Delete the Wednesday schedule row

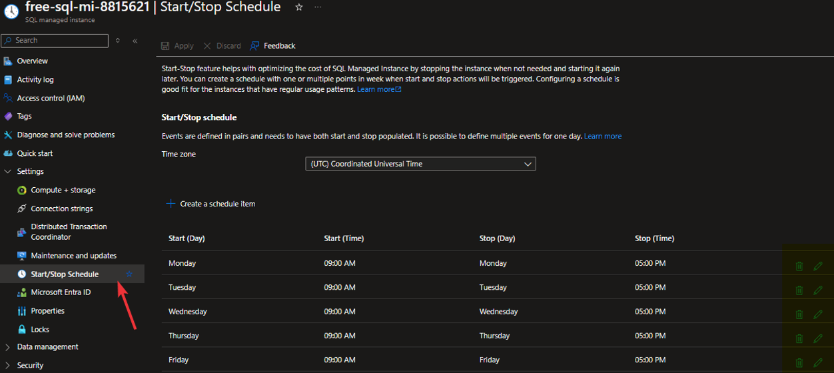[799, 314]
